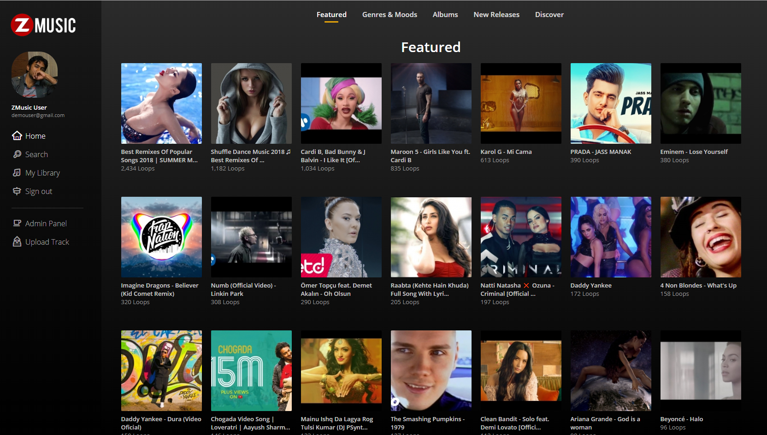Click 4 Non Blondes - What's Up title

pos(698,285)
